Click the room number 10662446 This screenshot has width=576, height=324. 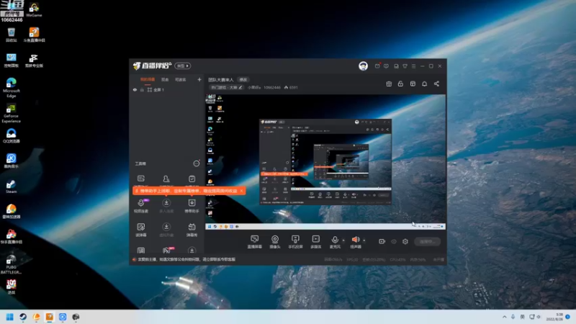[272, 87]
